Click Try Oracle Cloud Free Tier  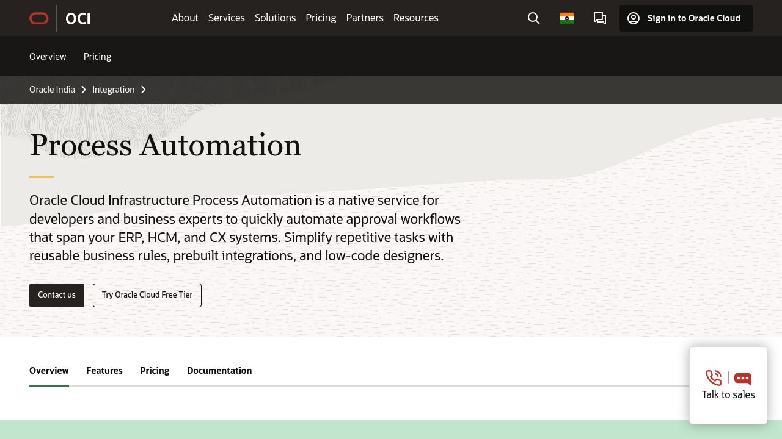coord(147,295)
